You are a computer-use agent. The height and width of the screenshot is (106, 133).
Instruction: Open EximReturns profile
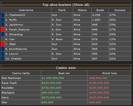click(18, 49)
